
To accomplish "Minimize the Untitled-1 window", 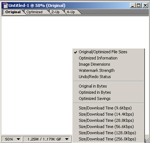I will pos(133,5).
